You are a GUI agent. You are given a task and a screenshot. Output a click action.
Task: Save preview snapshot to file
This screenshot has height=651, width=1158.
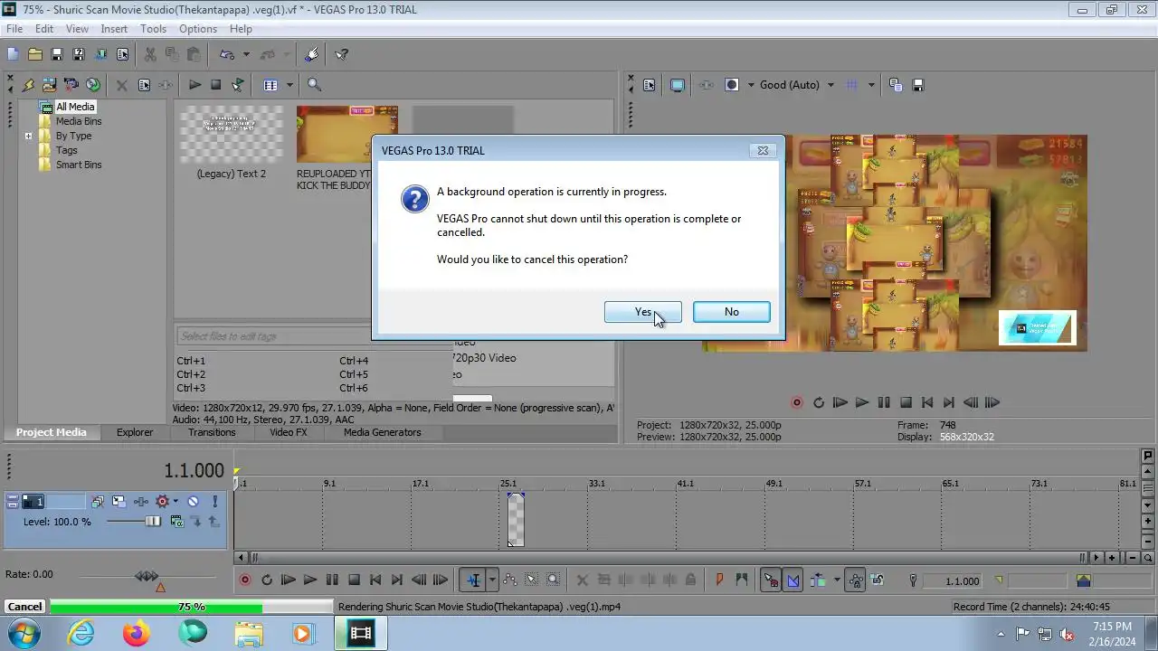point(918,85)
